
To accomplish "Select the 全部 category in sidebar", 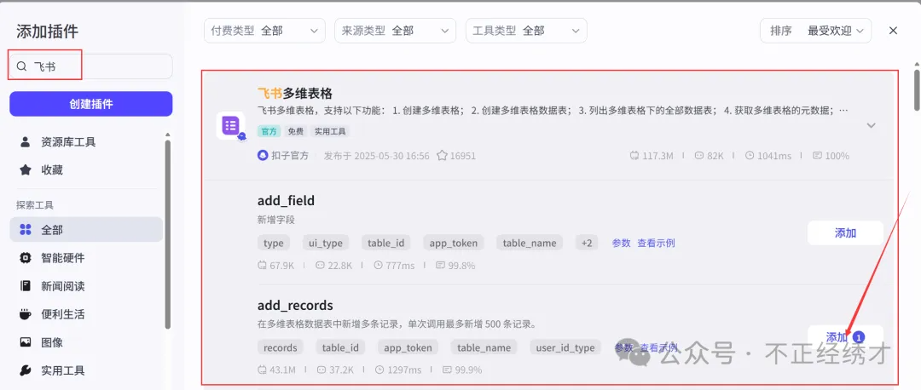I will [86, 230].
